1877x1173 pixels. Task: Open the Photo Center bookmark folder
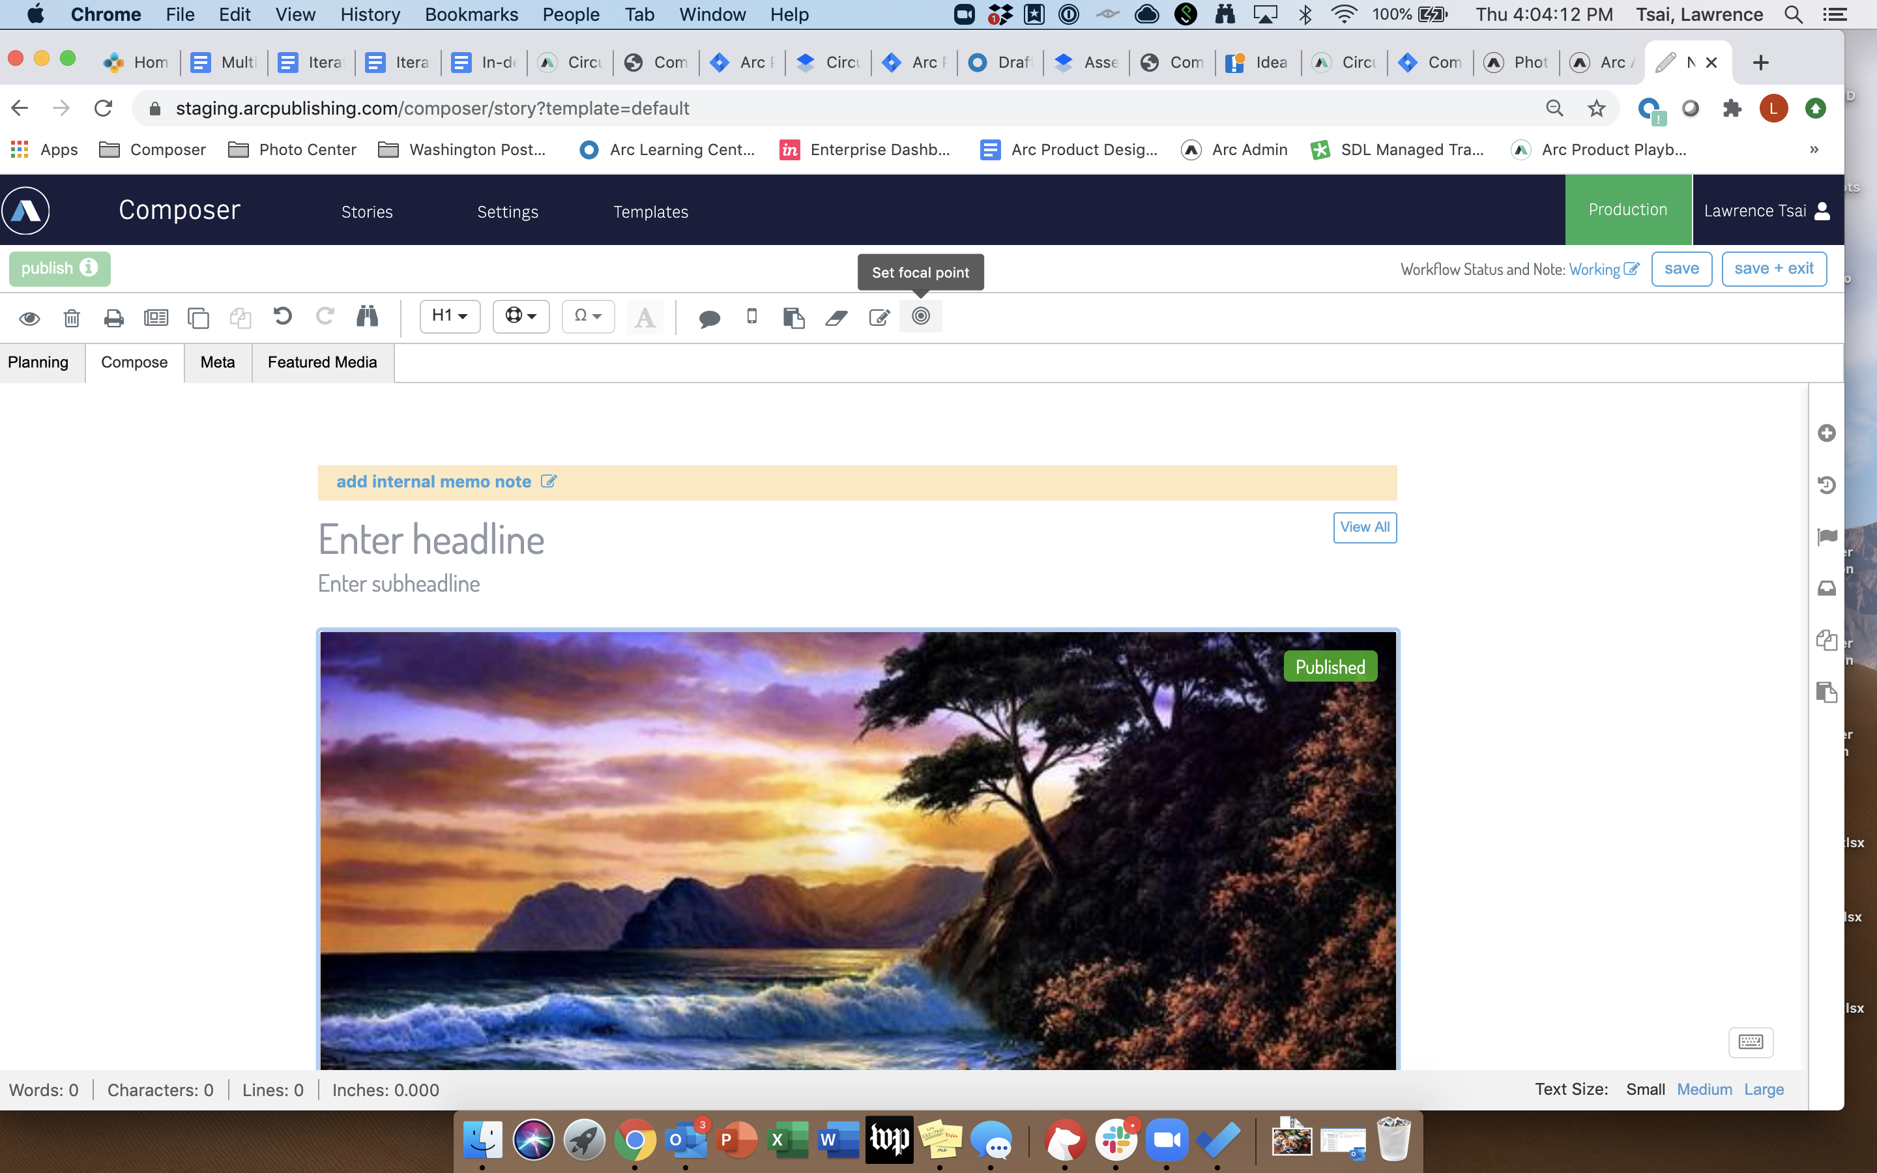pos(293,150)
